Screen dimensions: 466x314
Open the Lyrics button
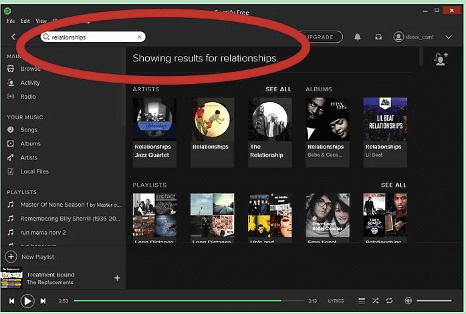tap(336, 301)
